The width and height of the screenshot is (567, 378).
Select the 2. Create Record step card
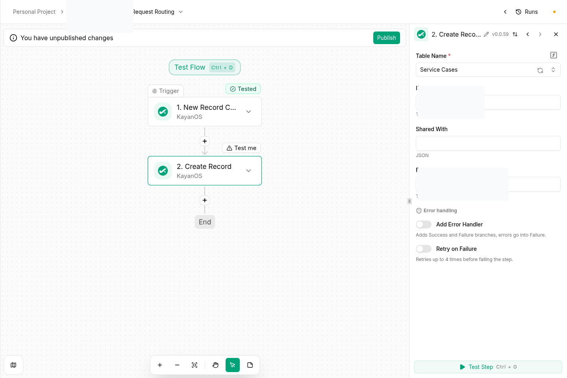[x=205, y=170]
